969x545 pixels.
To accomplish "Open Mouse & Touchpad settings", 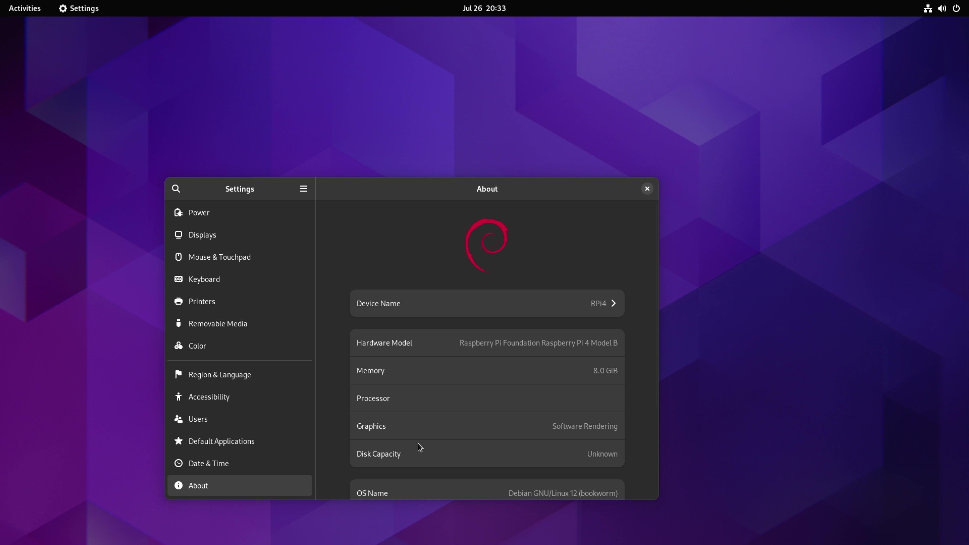I will coord(240,257).
